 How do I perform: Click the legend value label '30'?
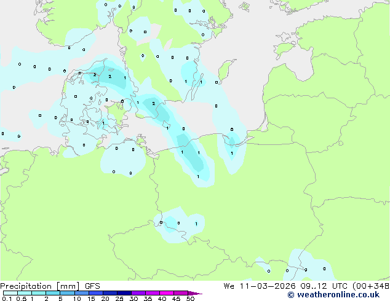click(x=133, y=299)
